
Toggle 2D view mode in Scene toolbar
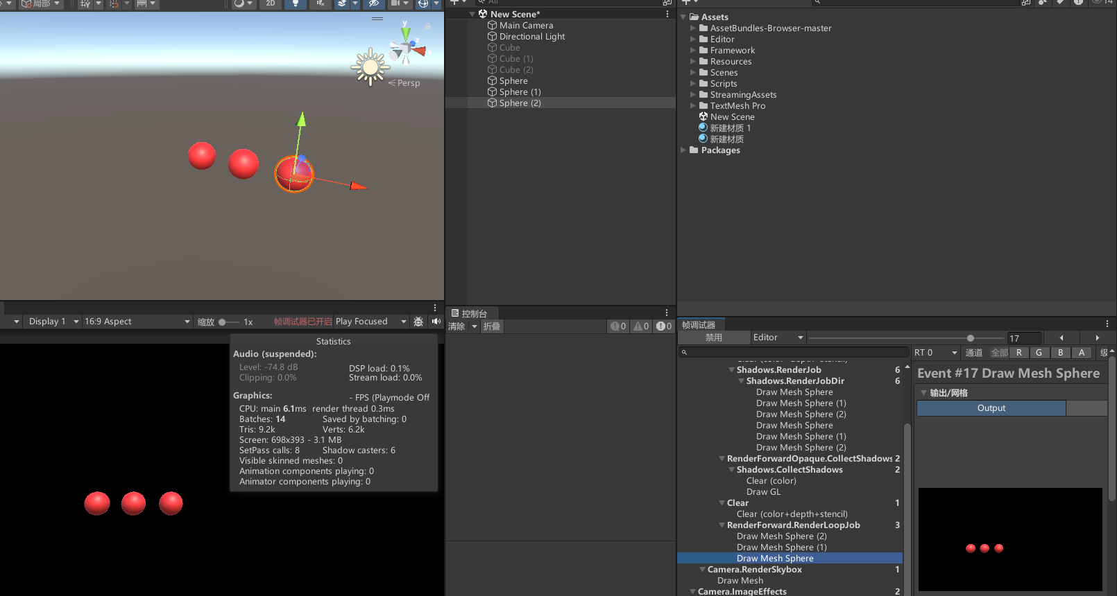click(271, 3)
